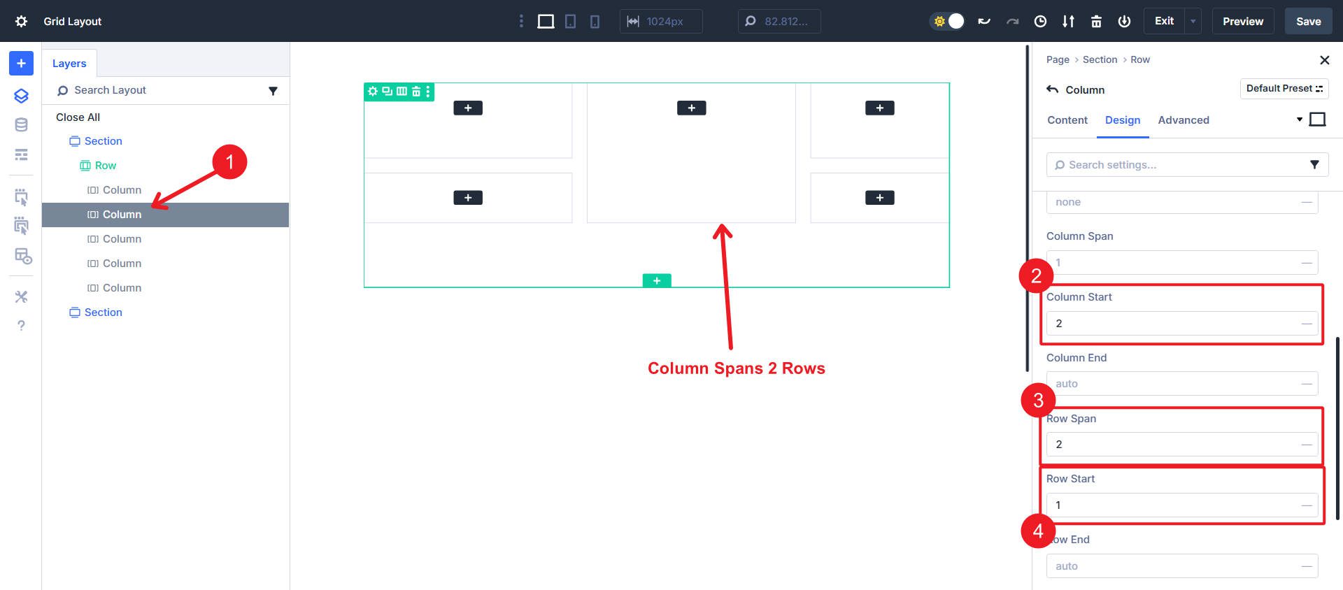Switch to the Advanced tab
Viewport: 1343px width, 590px height.
pyautogui.click(x=1183, y=120)
